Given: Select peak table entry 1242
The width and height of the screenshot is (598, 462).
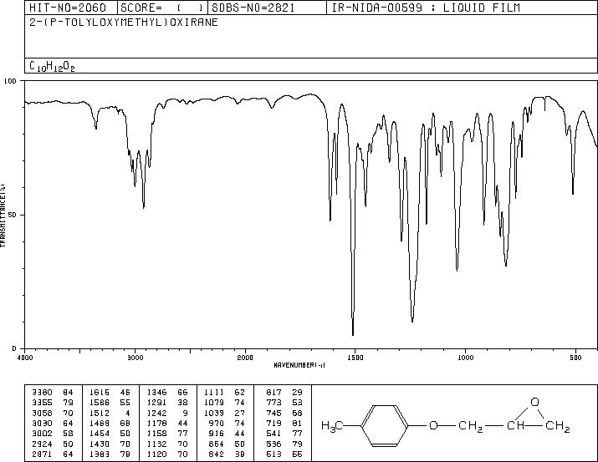Looking at the screenshot, I should 156,413.
